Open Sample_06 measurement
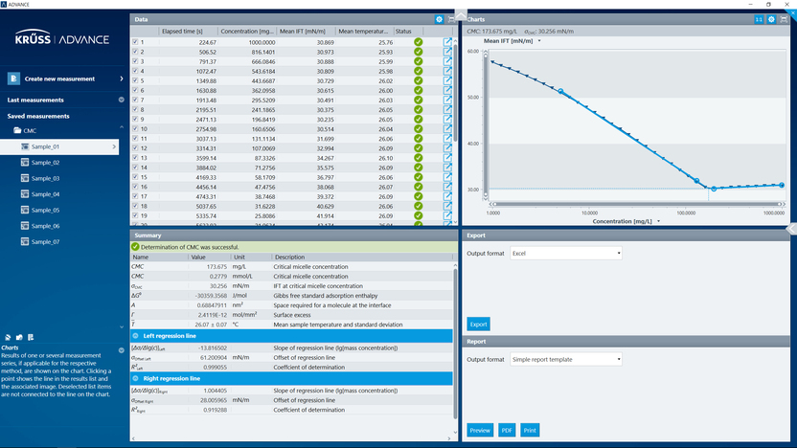Viewport: 797px width, 448px height. coord(45,226)
